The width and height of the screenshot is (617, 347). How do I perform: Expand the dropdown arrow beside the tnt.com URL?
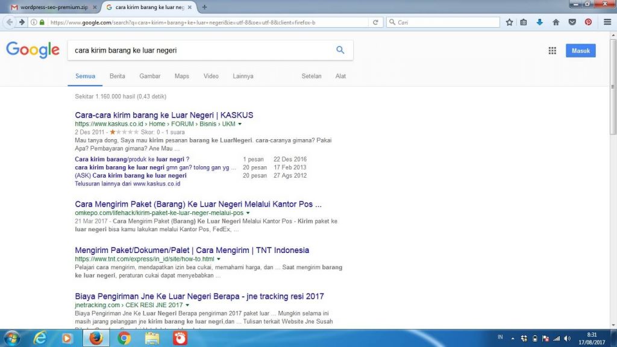point(218,259)
